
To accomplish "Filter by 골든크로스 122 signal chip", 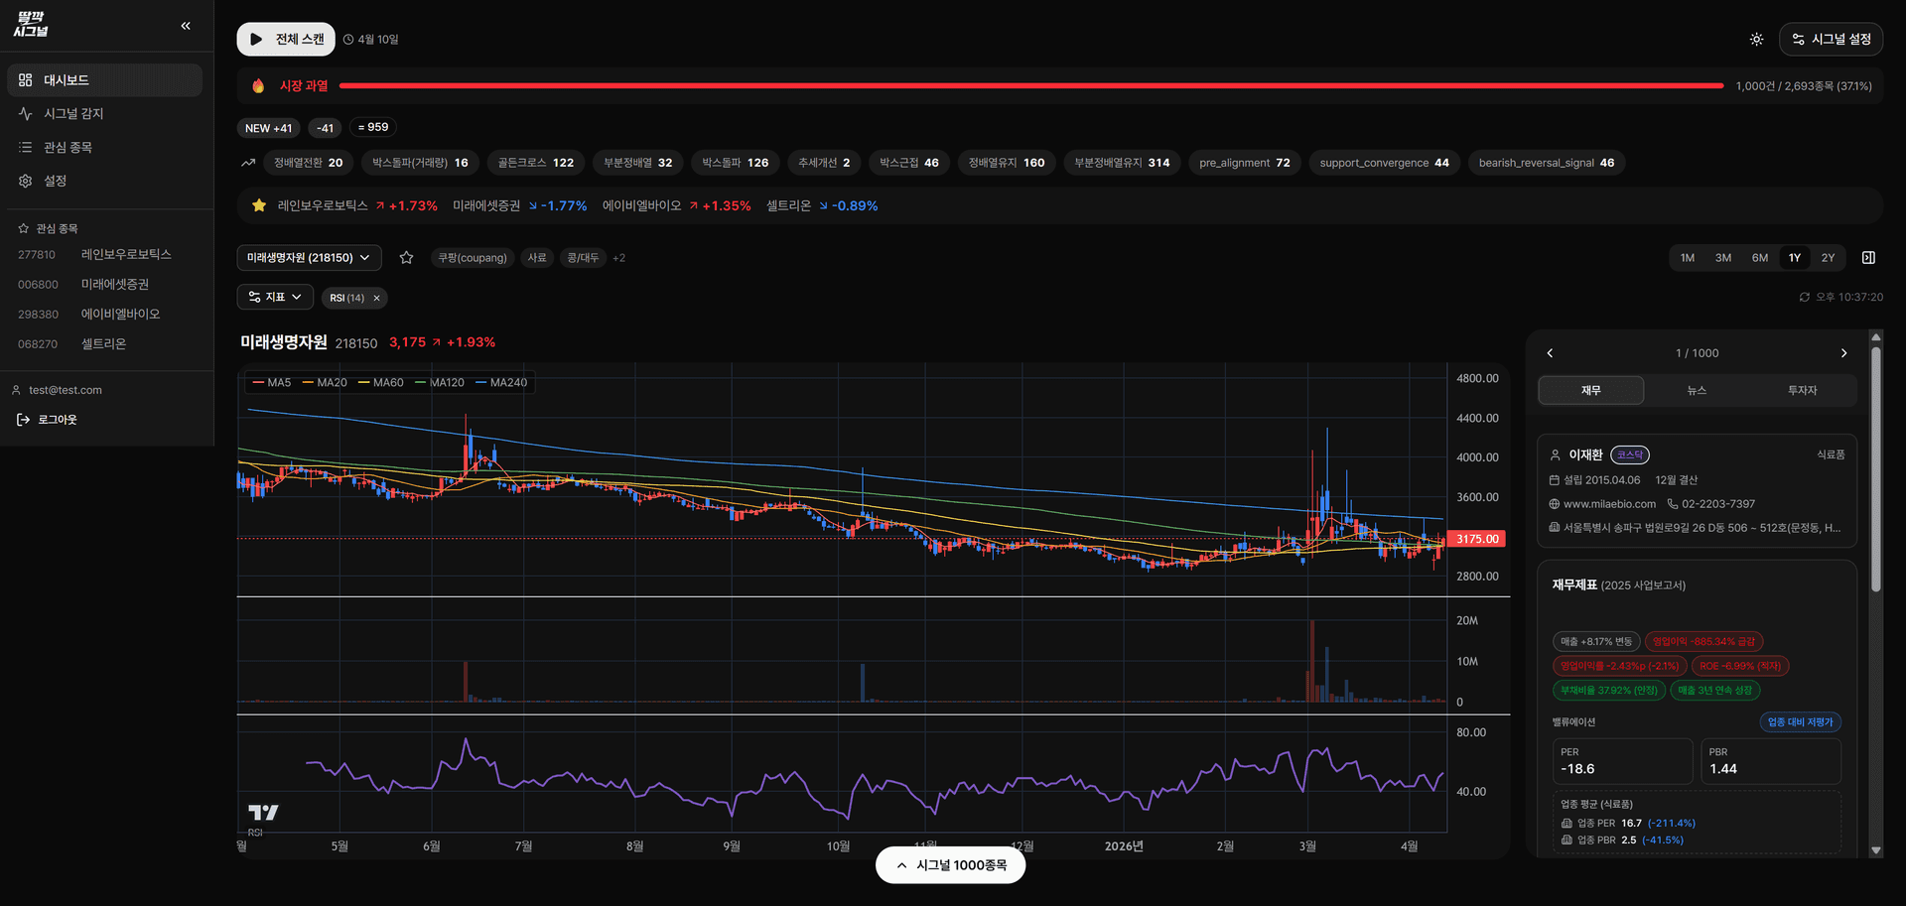I will pos(535,163).
